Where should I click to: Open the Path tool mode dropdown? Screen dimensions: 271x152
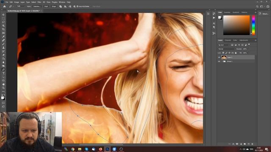(x=21, y=6)
